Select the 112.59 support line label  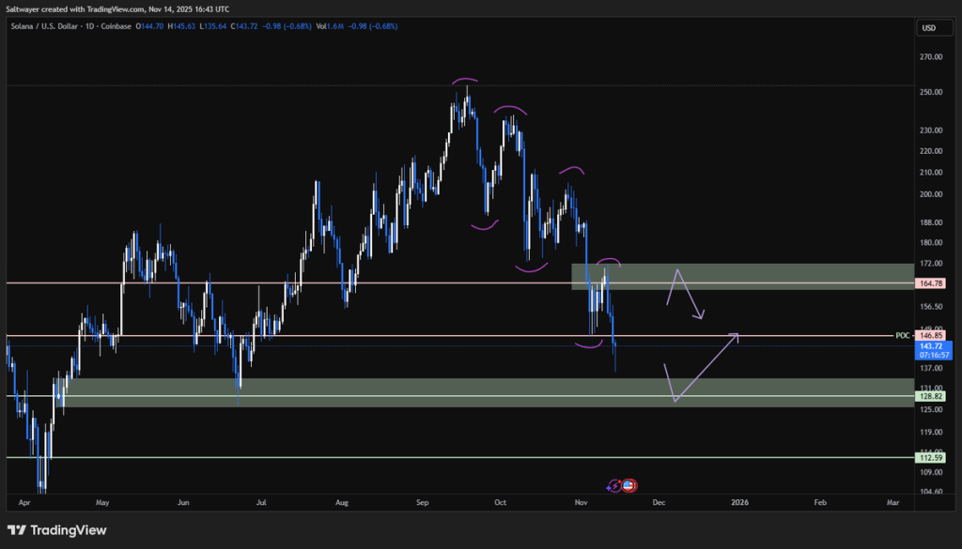pos(929,458)
